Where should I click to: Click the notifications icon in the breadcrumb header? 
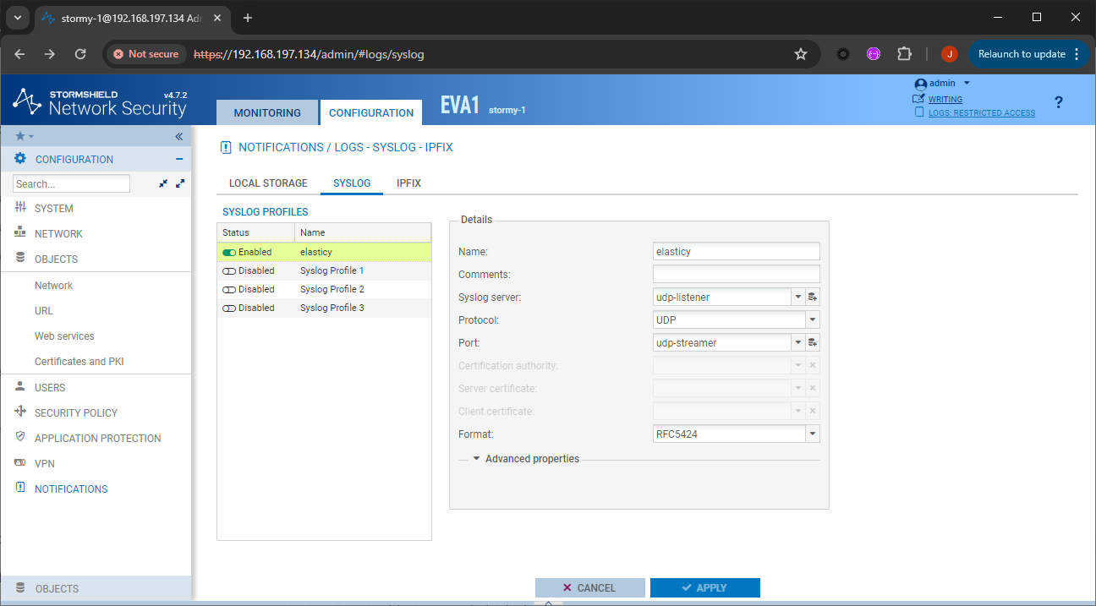click(x=225, y=147)
